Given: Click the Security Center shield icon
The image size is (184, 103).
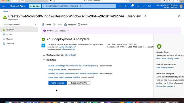Looking at the screenshot, I should [159, 46].
